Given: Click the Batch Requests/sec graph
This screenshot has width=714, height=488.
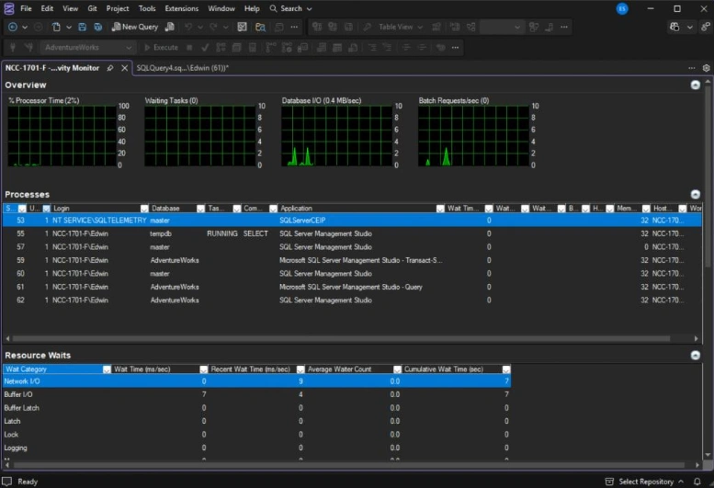Looking at the screenshot, I should tap(473, 136).
